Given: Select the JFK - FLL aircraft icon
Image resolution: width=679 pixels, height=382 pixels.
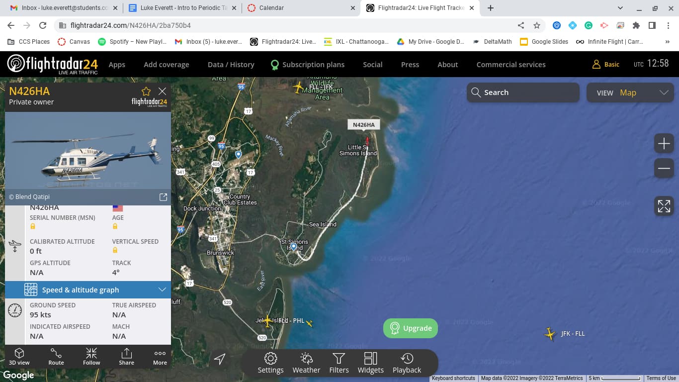Looking at the screenshot, I should point(550,334).
